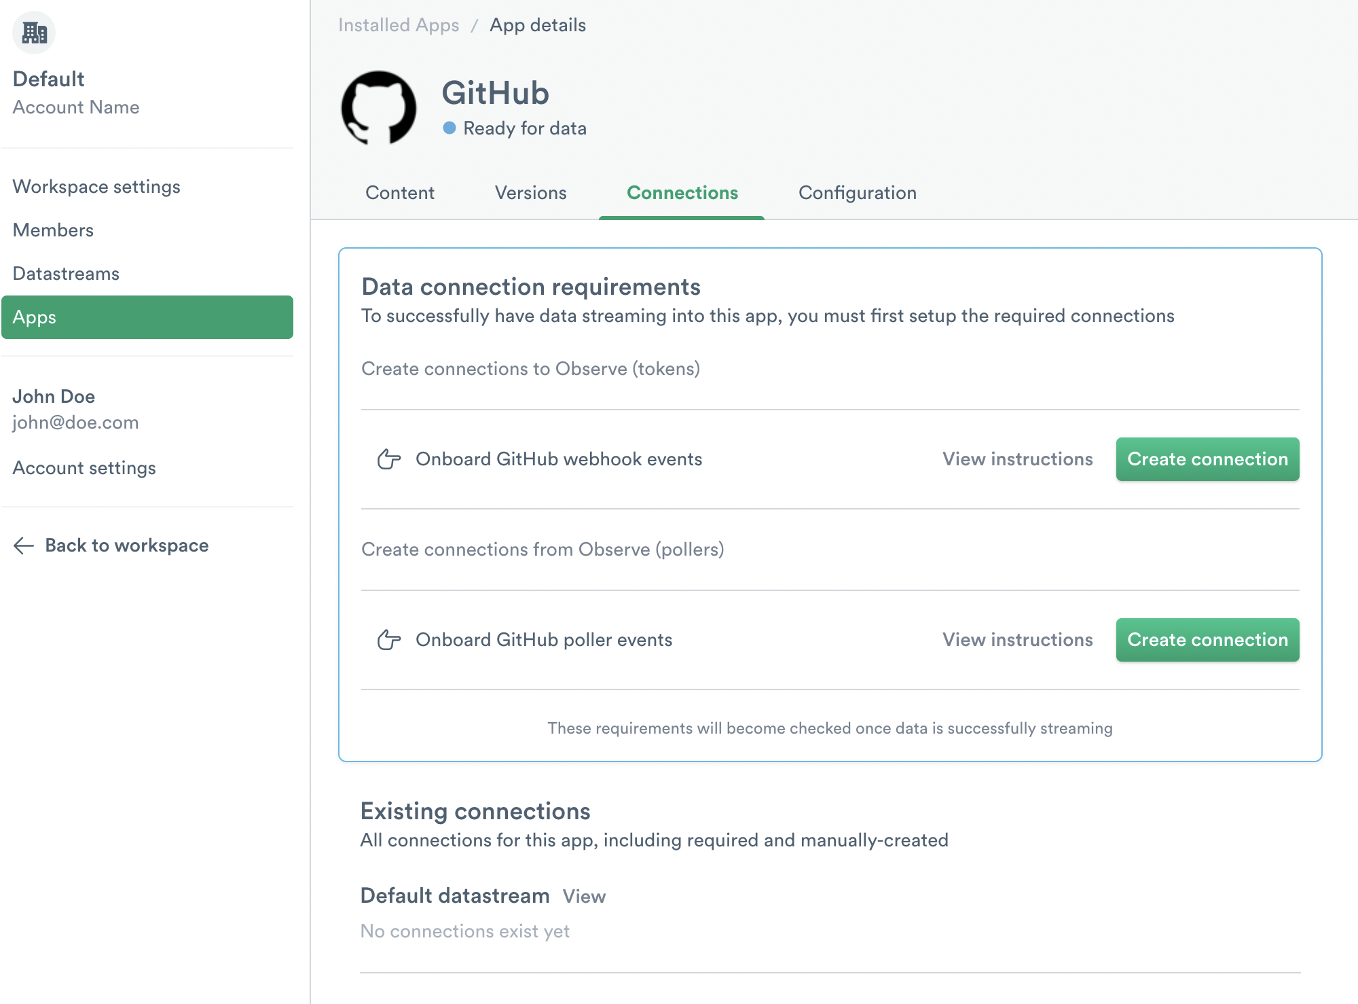
Task: View instructions for poller events
Action: click(x=1017, y=640)
